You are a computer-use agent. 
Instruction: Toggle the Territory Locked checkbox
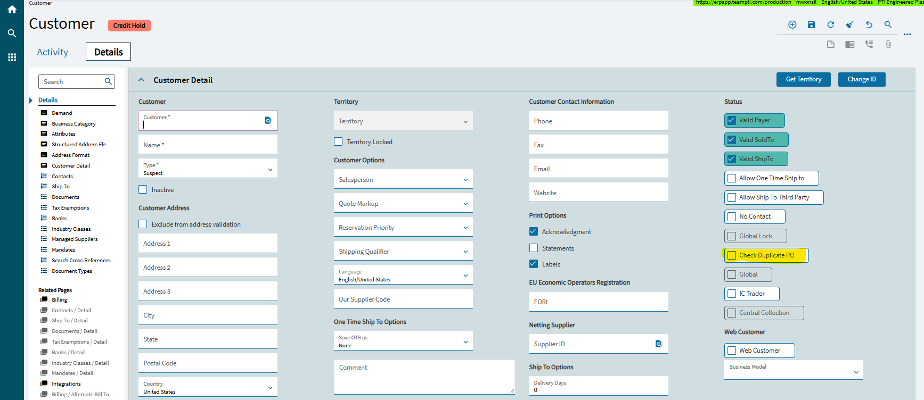click(x=338, y=142)
